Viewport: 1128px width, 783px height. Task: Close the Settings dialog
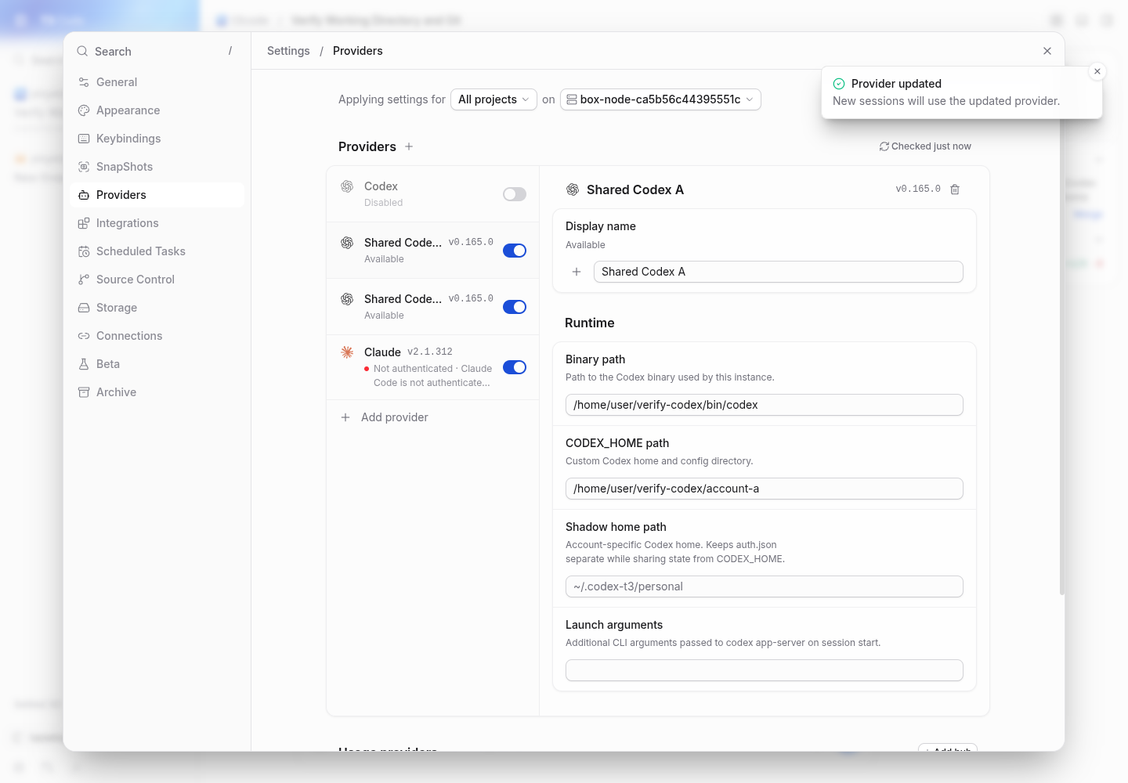1047,51
